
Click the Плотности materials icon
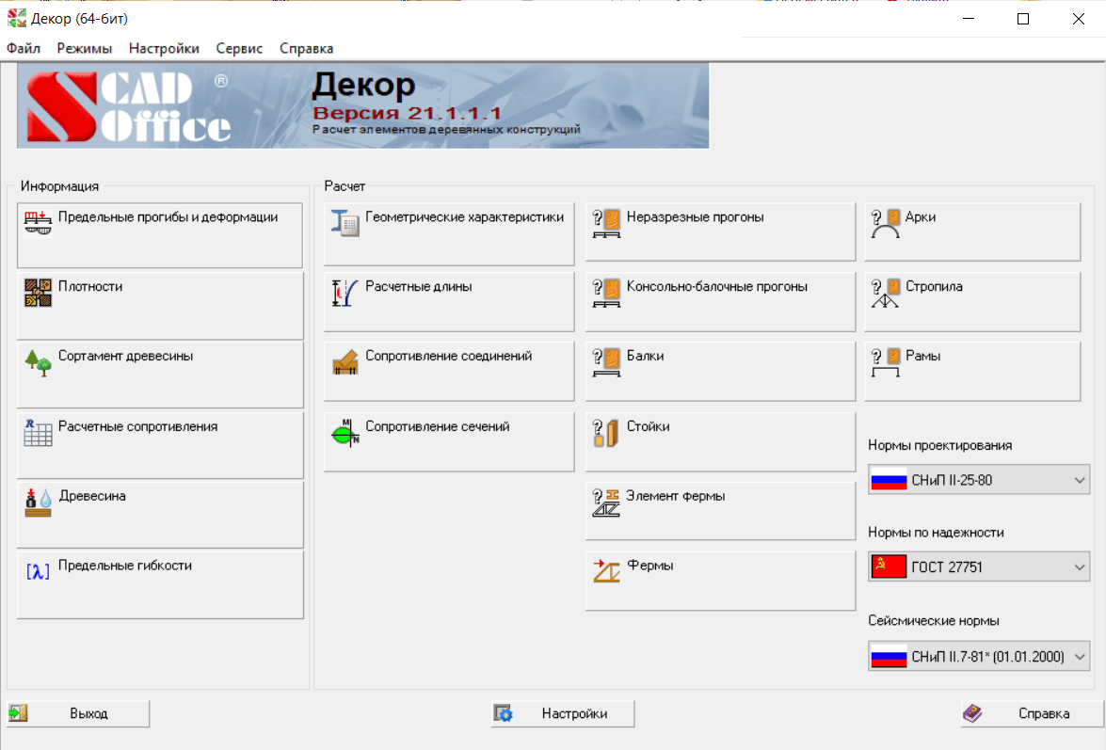point(38,293)
